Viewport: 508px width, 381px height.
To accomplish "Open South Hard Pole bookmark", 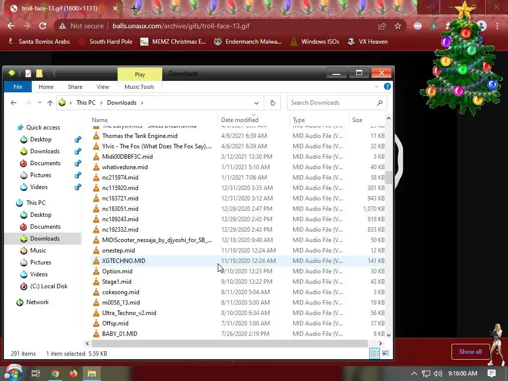I will click(106, 42).
